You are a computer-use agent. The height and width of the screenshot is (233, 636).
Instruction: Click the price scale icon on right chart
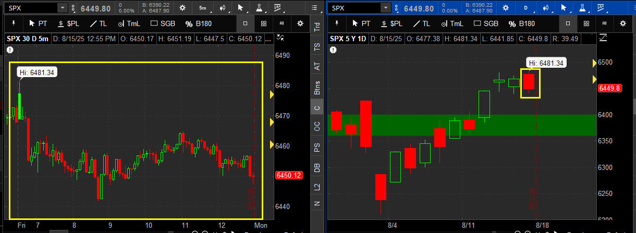604,38
